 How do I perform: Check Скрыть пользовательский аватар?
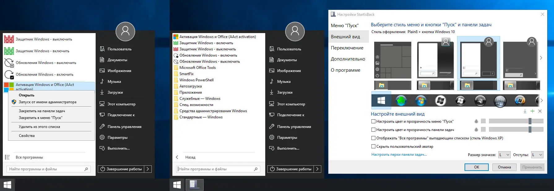tap(373, 146)
